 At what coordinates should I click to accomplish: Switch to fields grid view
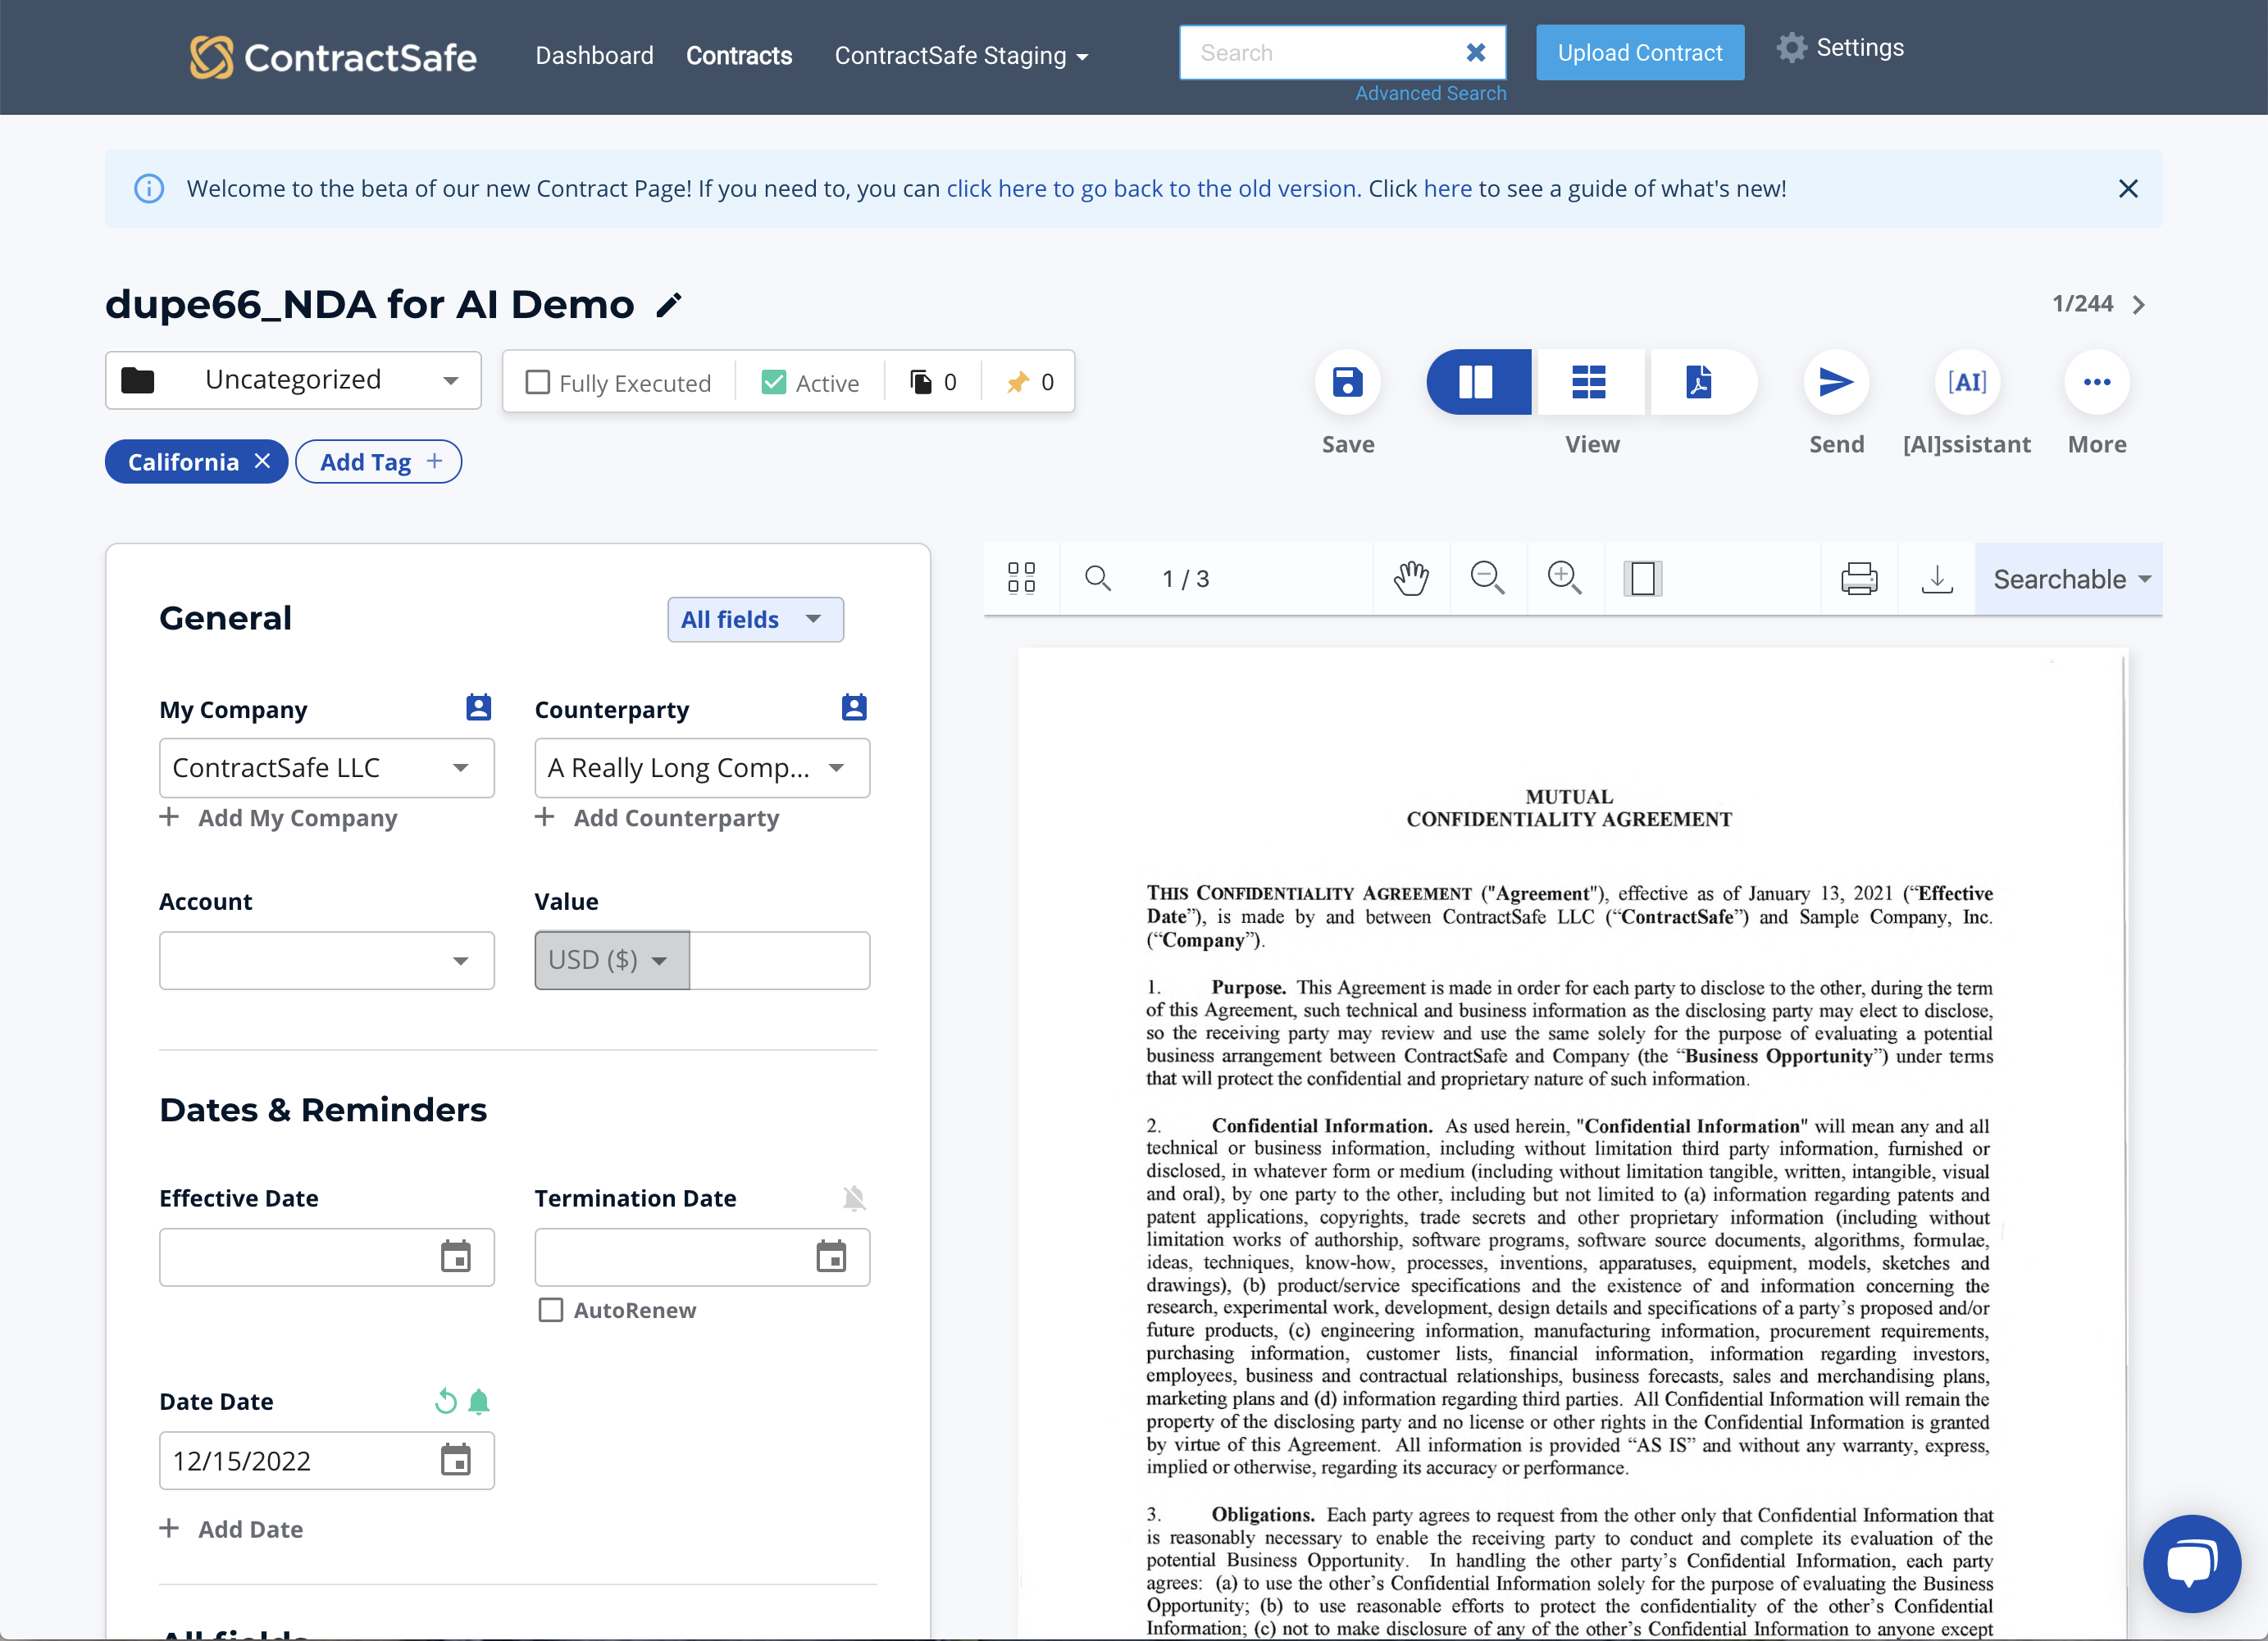click(x=1589, y=382)
